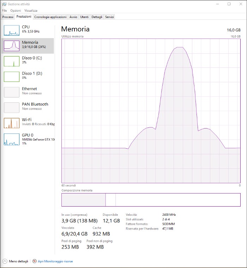Click the Ethernet label in sidebar
This screenshot has height=268, width=247.
[29, 89]
